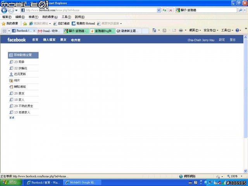
Task: Click the Print printer icon
Action: 181,30
